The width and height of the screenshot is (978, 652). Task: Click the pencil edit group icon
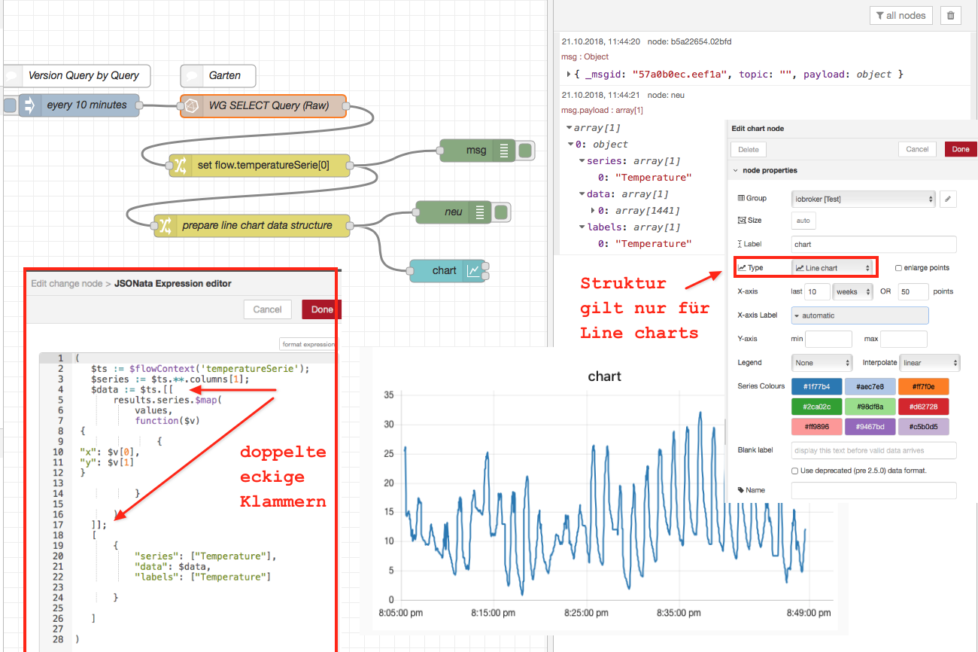coord(949,199)
